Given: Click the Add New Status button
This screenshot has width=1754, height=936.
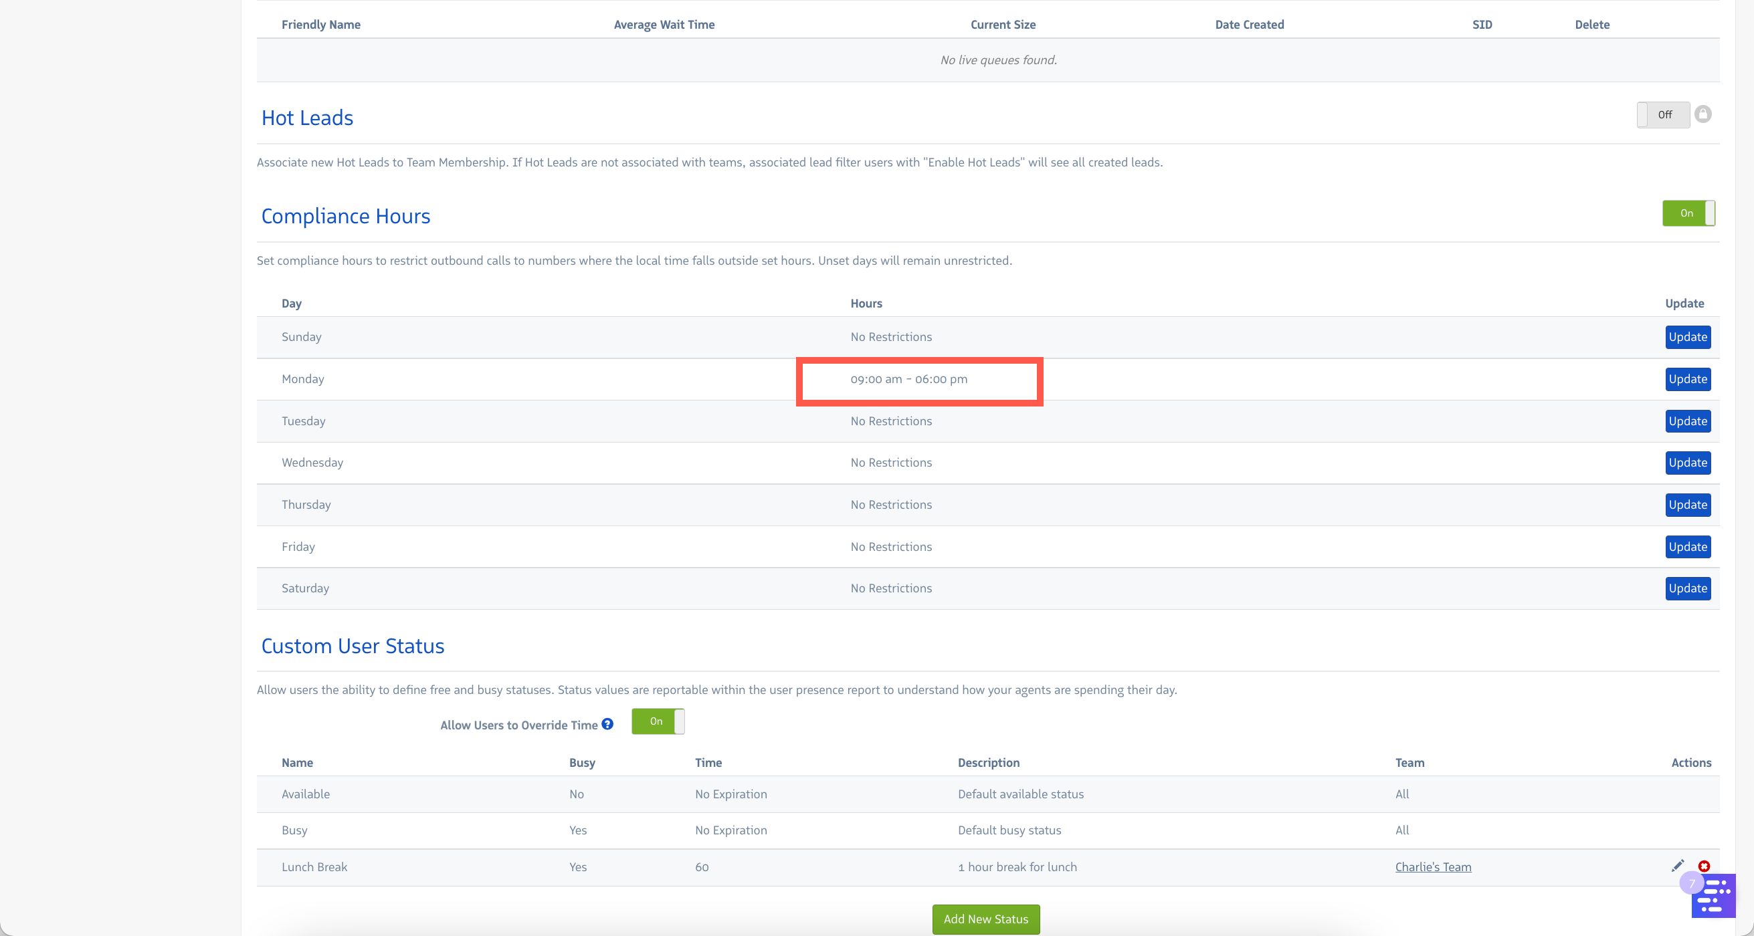Looking at the screenshot, I should tap(985, 919).
